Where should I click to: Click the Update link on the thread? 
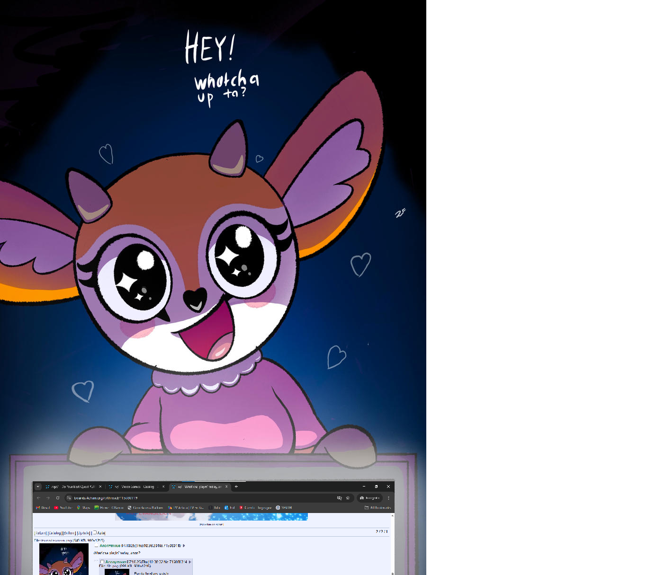tap(83, 533)
